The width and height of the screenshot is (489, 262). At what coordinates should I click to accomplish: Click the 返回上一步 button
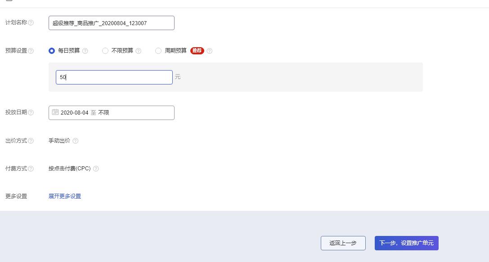(x=343, y=243)
